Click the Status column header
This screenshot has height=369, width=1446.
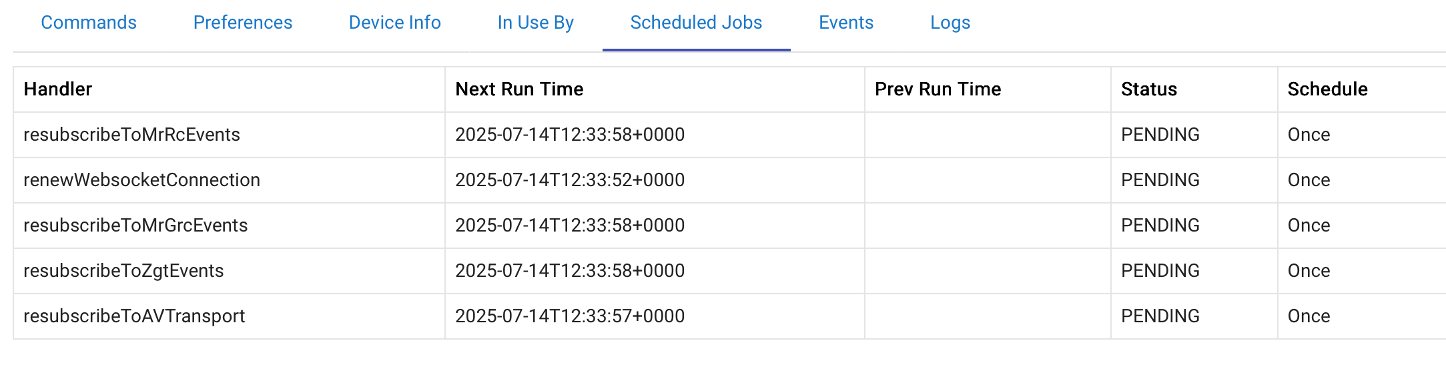pyautogui.click(x=1148, y=89)
